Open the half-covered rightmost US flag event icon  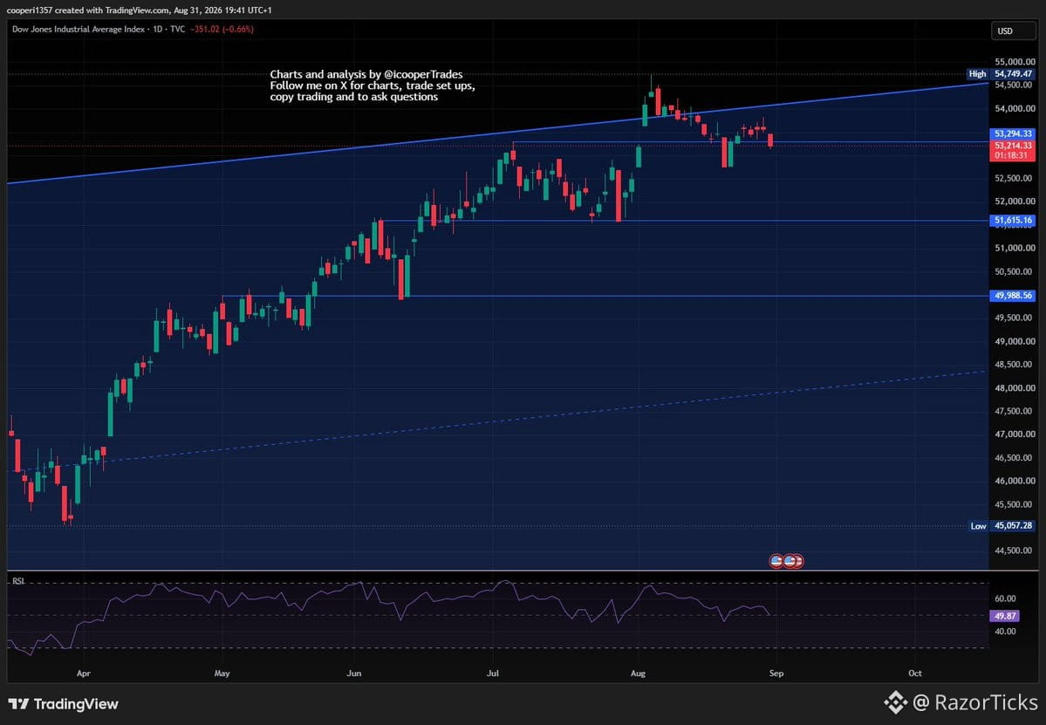(x=799, y=561)
